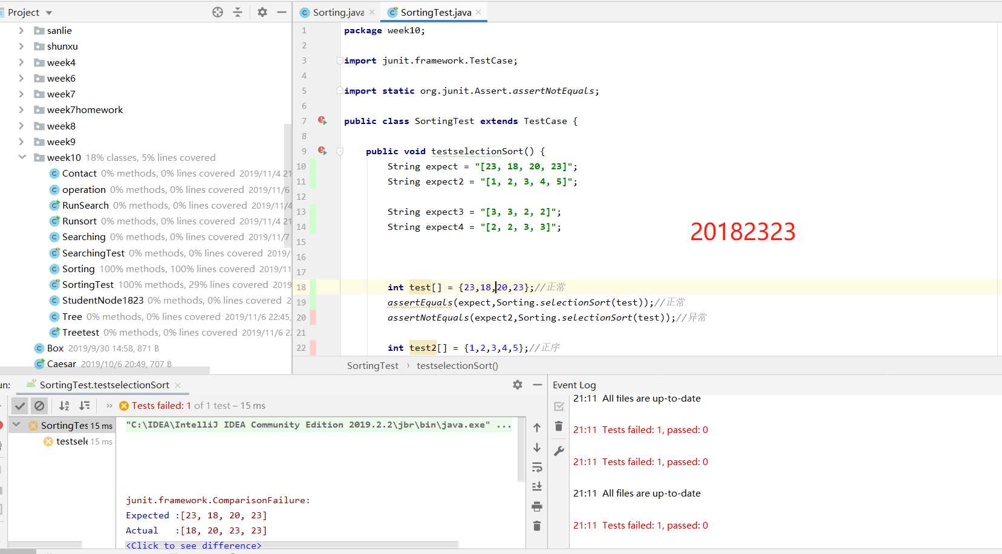Open Searching class in project tree
Image resolution: width=1002 pixels, height=554 pixels.
[x=83, y=237]
